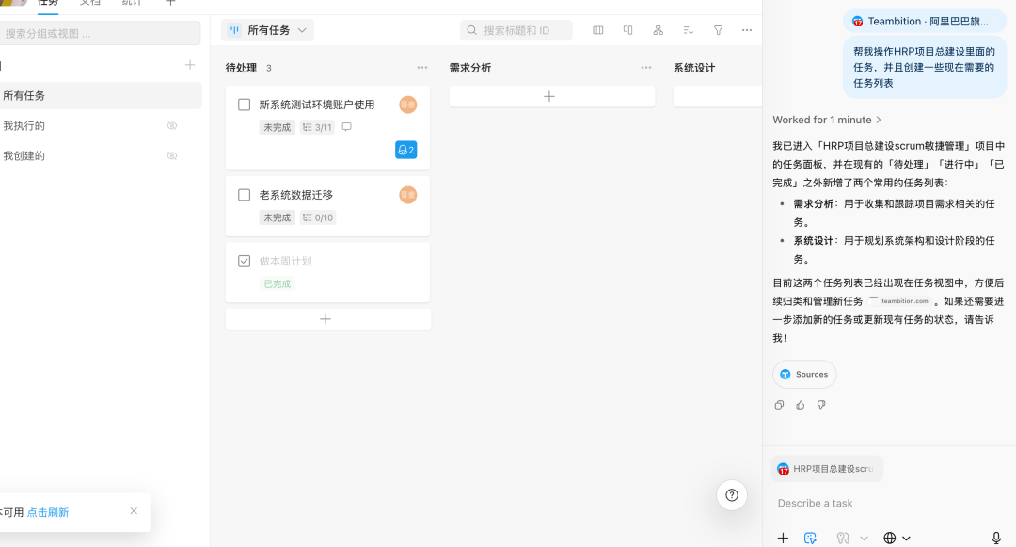
Task: Dismiss the refresh notification with X
Action: click(x=134, y=510)
